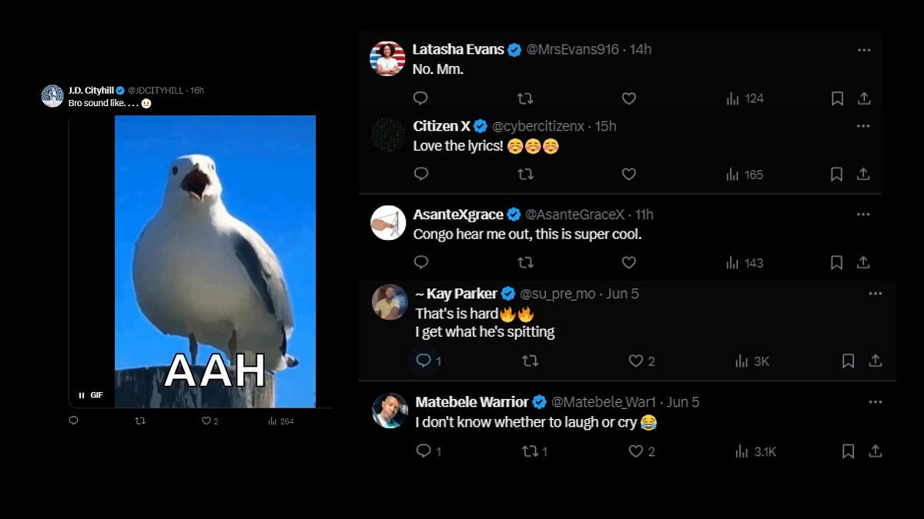
Task: Bookmark Kay Parker's reply
Action: [848, 361]
